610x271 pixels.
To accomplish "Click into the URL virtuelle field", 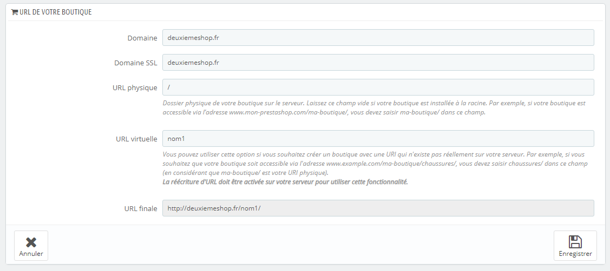I will click(x=378, y=138).
